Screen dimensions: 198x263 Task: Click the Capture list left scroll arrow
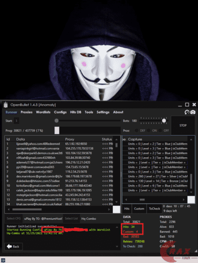pyautogui.click(x=126, y=199)
